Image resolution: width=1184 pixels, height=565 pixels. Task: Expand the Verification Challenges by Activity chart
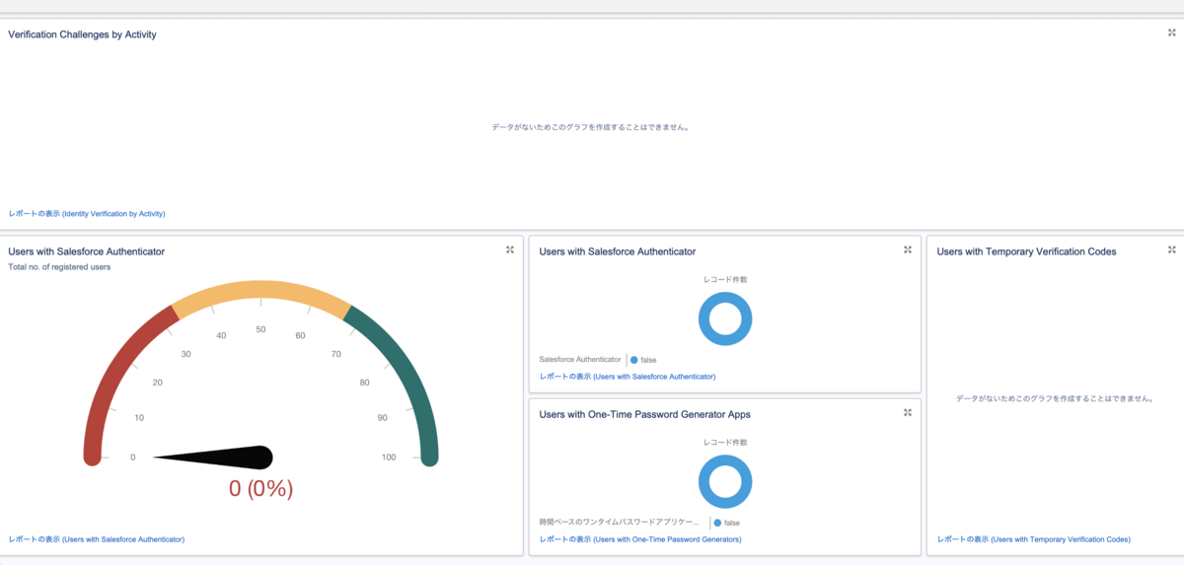[x=1171, y=33]
